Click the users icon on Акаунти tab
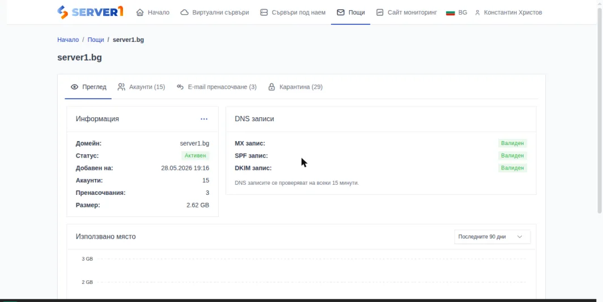This screenshot has height=302, width=603. point(121,87)
